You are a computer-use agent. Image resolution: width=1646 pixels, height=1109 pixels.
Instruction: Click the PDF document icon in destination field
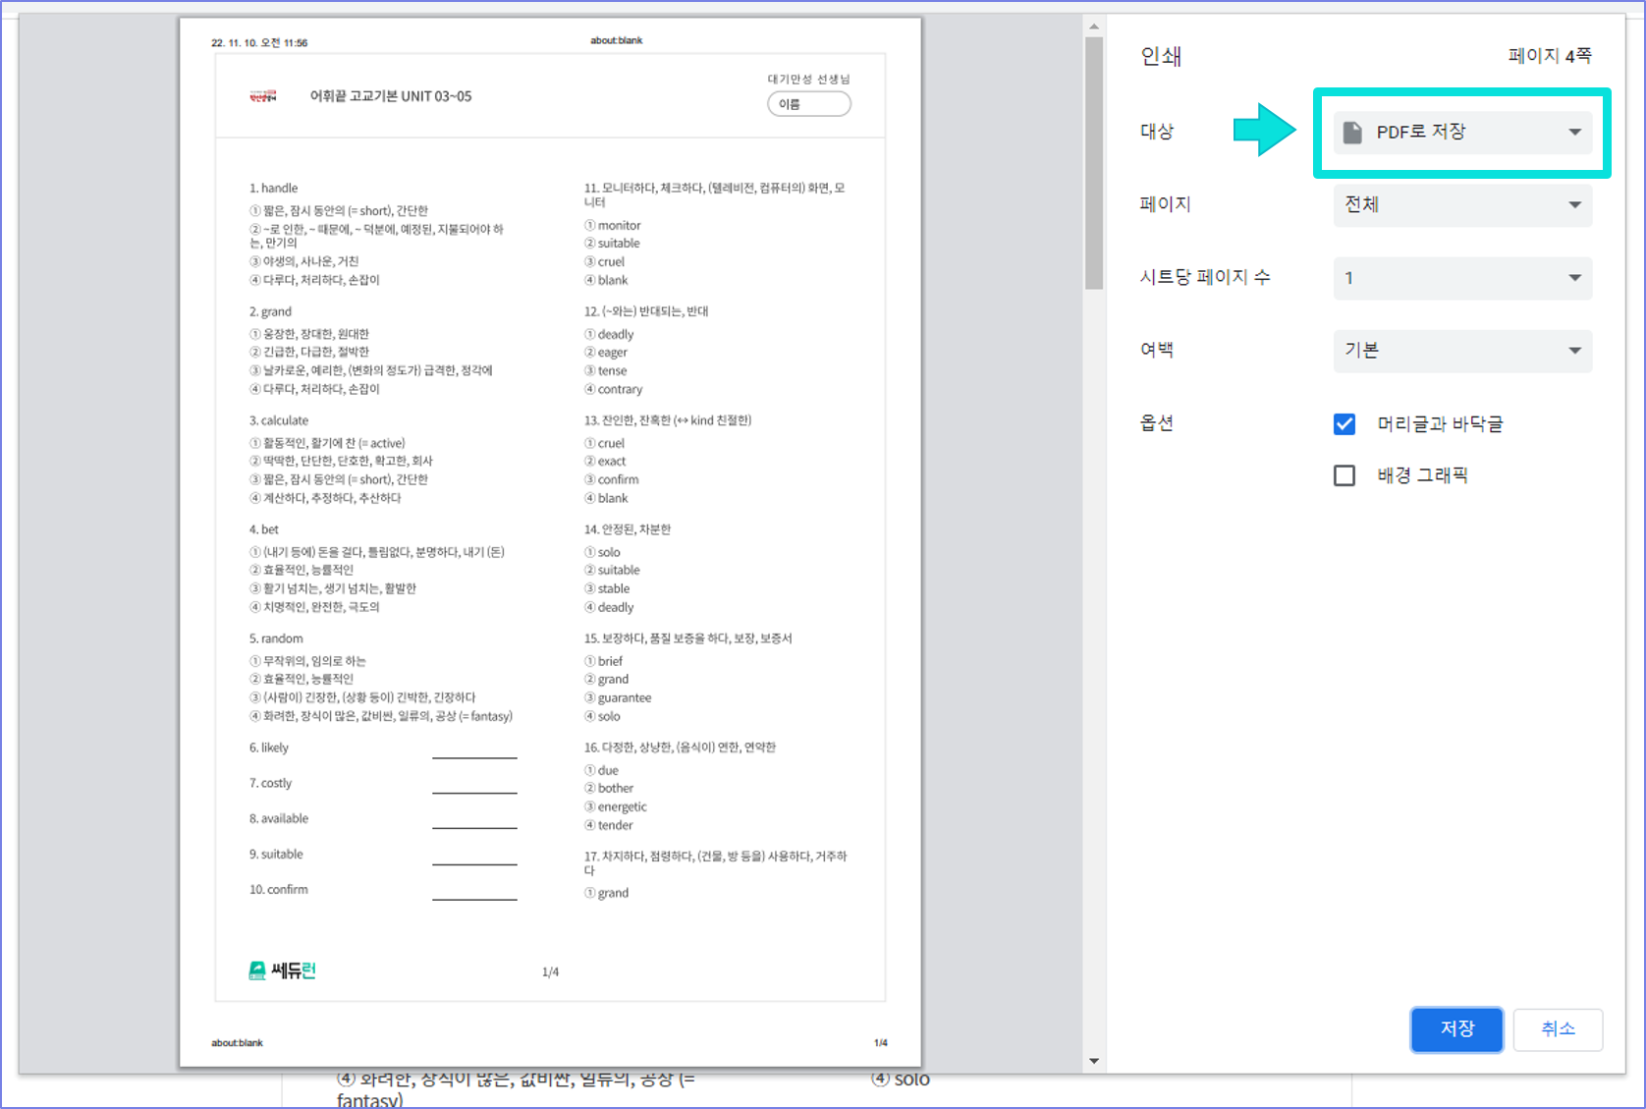(1352, 133)
